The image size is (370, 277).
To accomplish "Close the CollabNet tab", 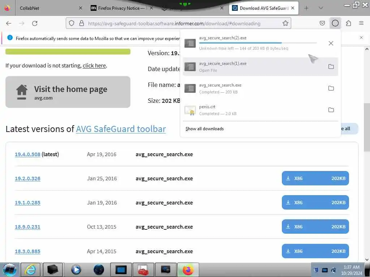I will click(x=81, y=8).
